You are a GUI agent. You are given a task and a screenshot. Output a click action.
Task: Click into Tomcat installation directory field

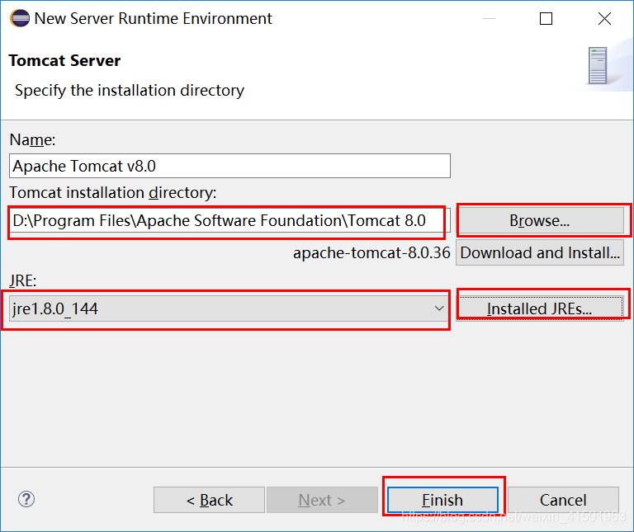point(229,220)
